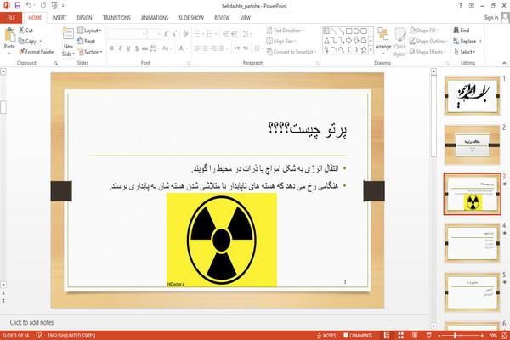Switch to the TRANSITIONS tab
This screenshot has height=340, width=510.
[x=116, y=18]
